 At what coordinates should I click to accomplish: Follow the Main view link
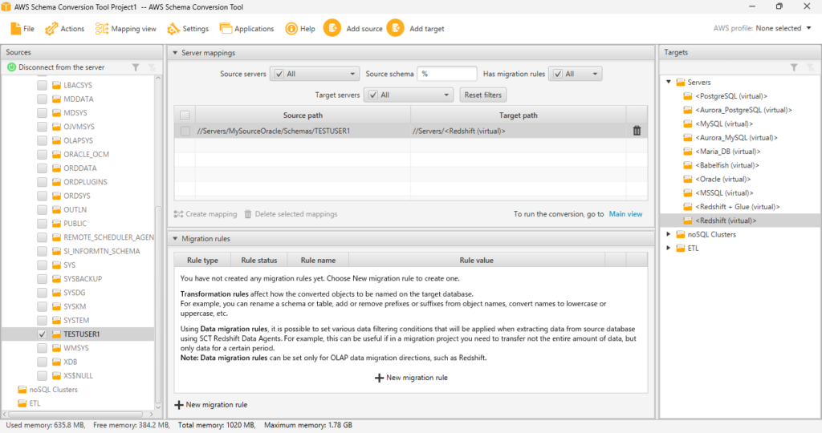click(625, 214)
